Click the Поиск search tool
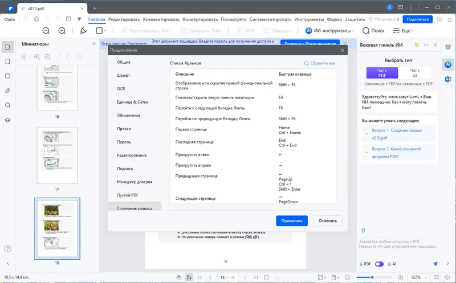456x283 pixels. click(x=373, y=31)
